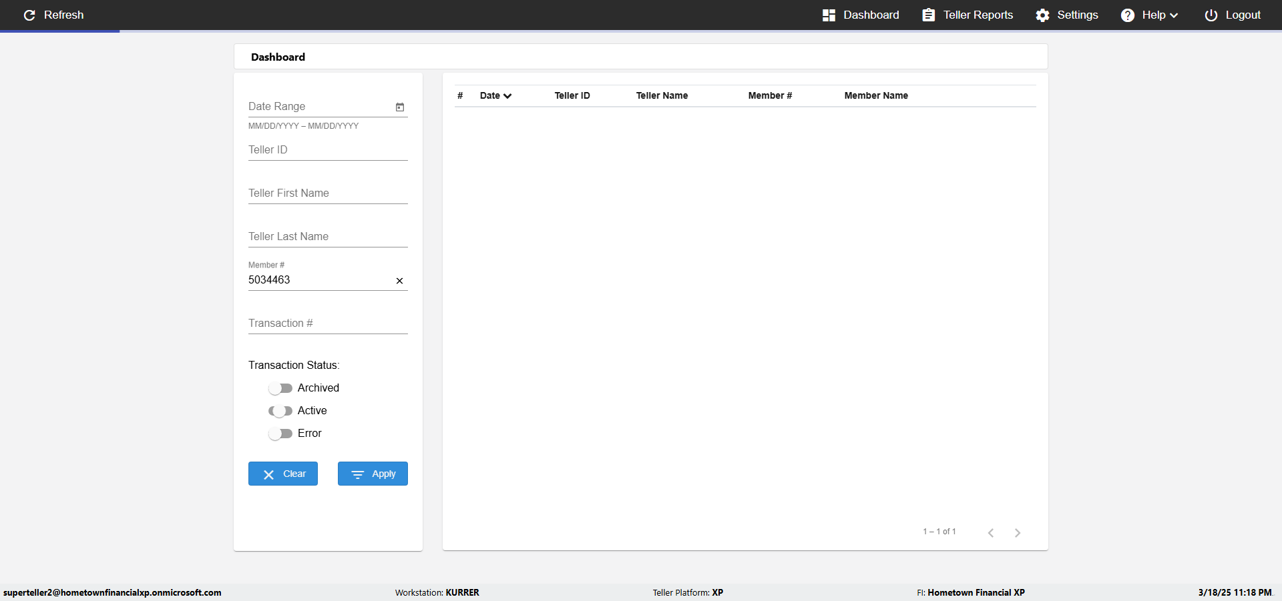Go to the previous page of results

click(991, 532)
